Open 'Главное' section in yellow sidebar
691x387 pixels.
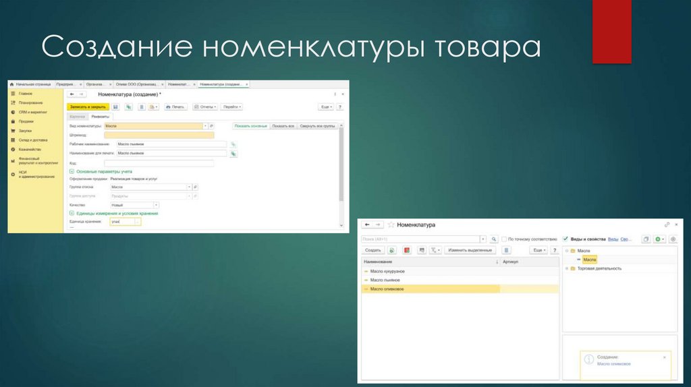pyautogui.click(x=25, y=94)
